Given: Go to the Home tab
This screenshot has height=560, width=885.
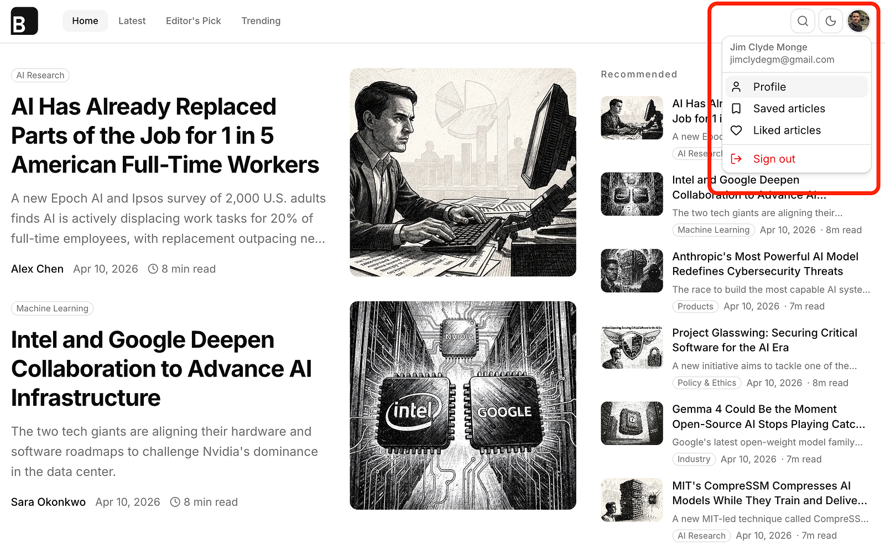Looking at the screenshot, I should tap(85, 21).
